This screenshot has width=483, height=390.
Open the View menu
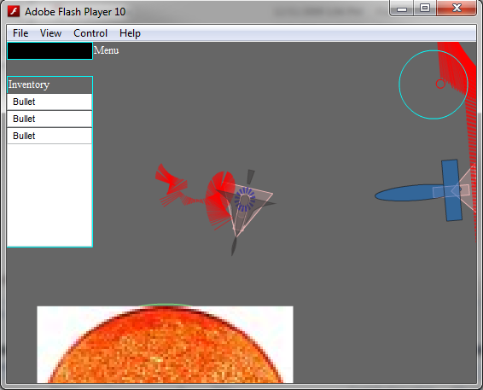coord(50,33)
